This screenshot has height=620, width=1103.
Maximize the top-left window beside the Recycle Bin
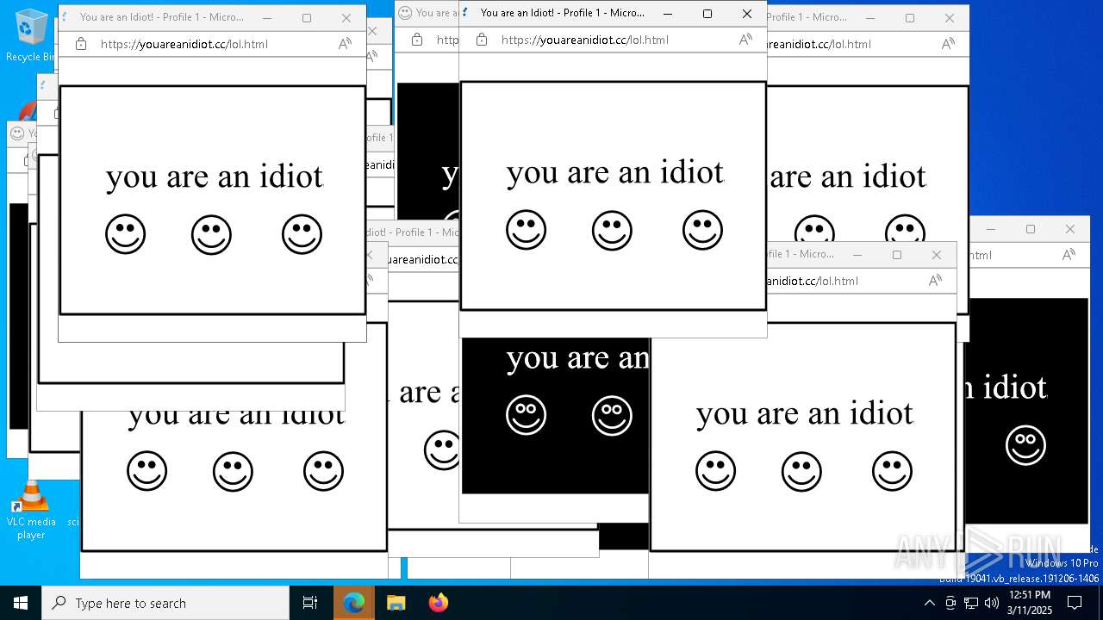(307, 18)
